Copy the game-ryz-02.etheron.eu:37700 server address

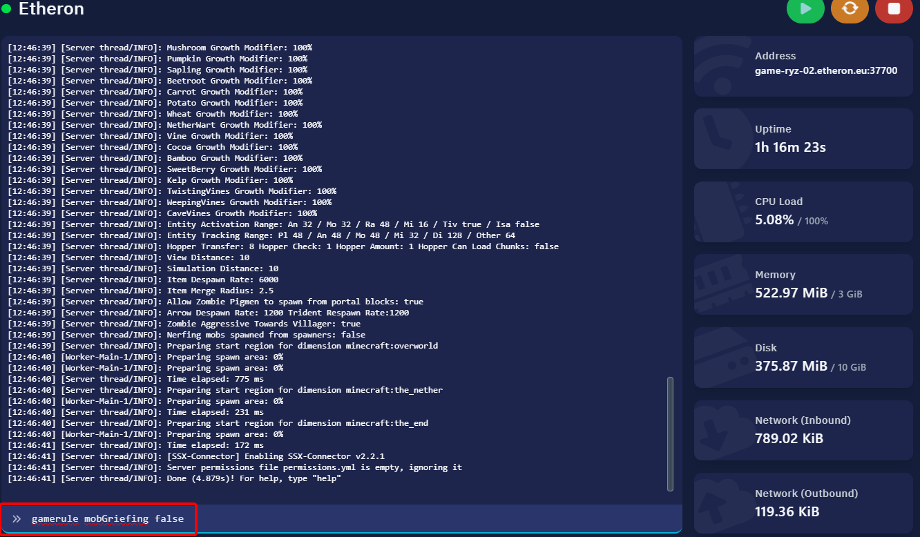click(826, 70)
